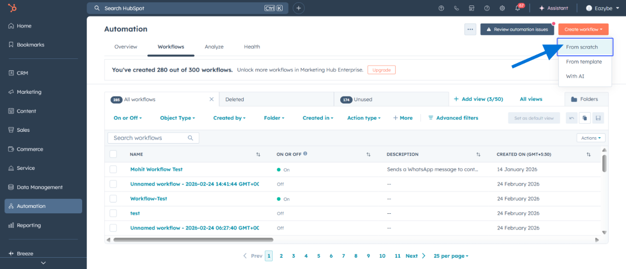This screenshot has height=269, width=626.
Task: Tick the checkbox for the test workflow
Action: click(113, 213)
